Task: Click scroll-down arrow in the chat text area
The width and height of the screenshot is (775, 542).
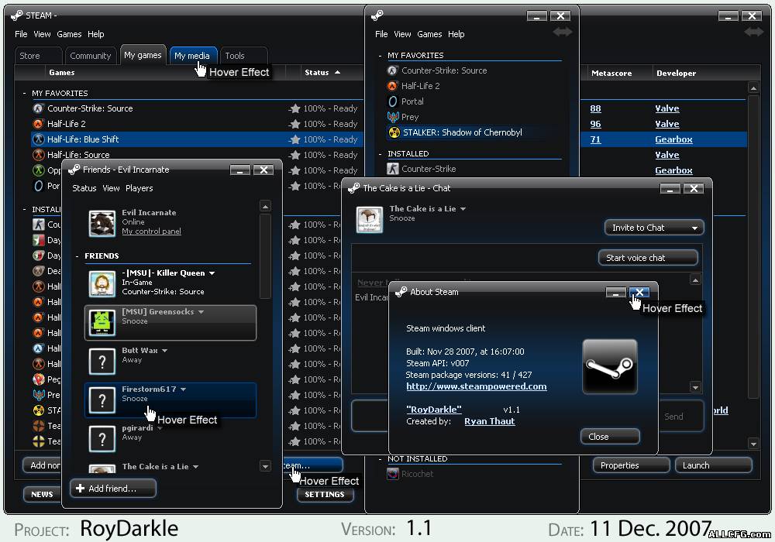Action: (x=695, y=387)
